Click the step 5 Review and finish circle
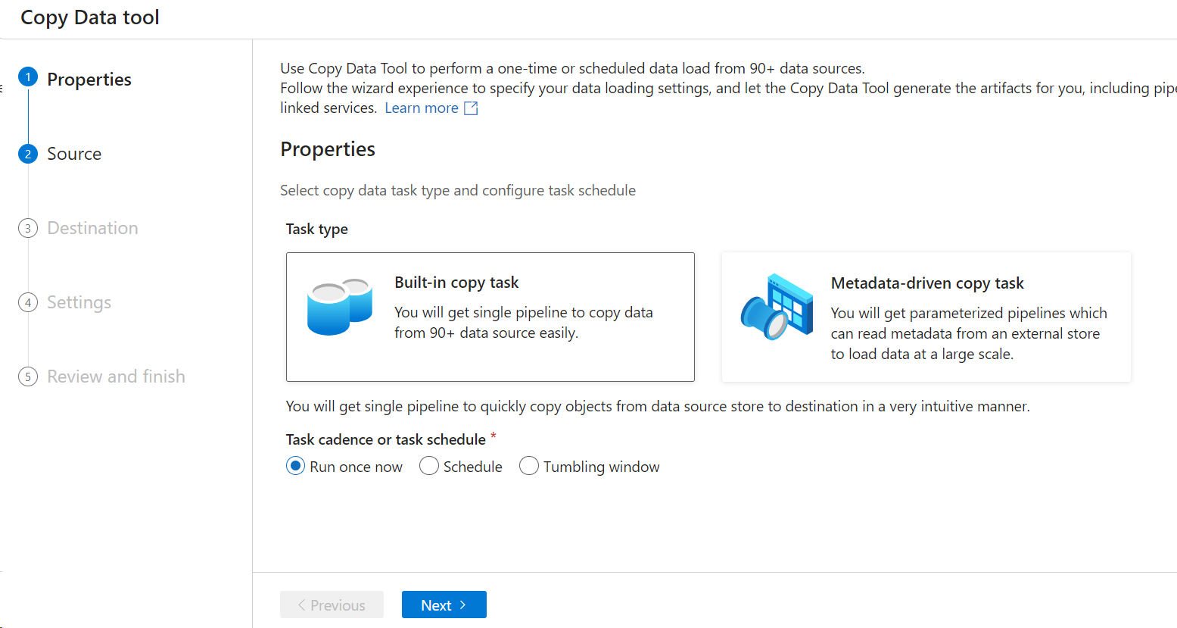The image size is (1177, 628). 28,376
